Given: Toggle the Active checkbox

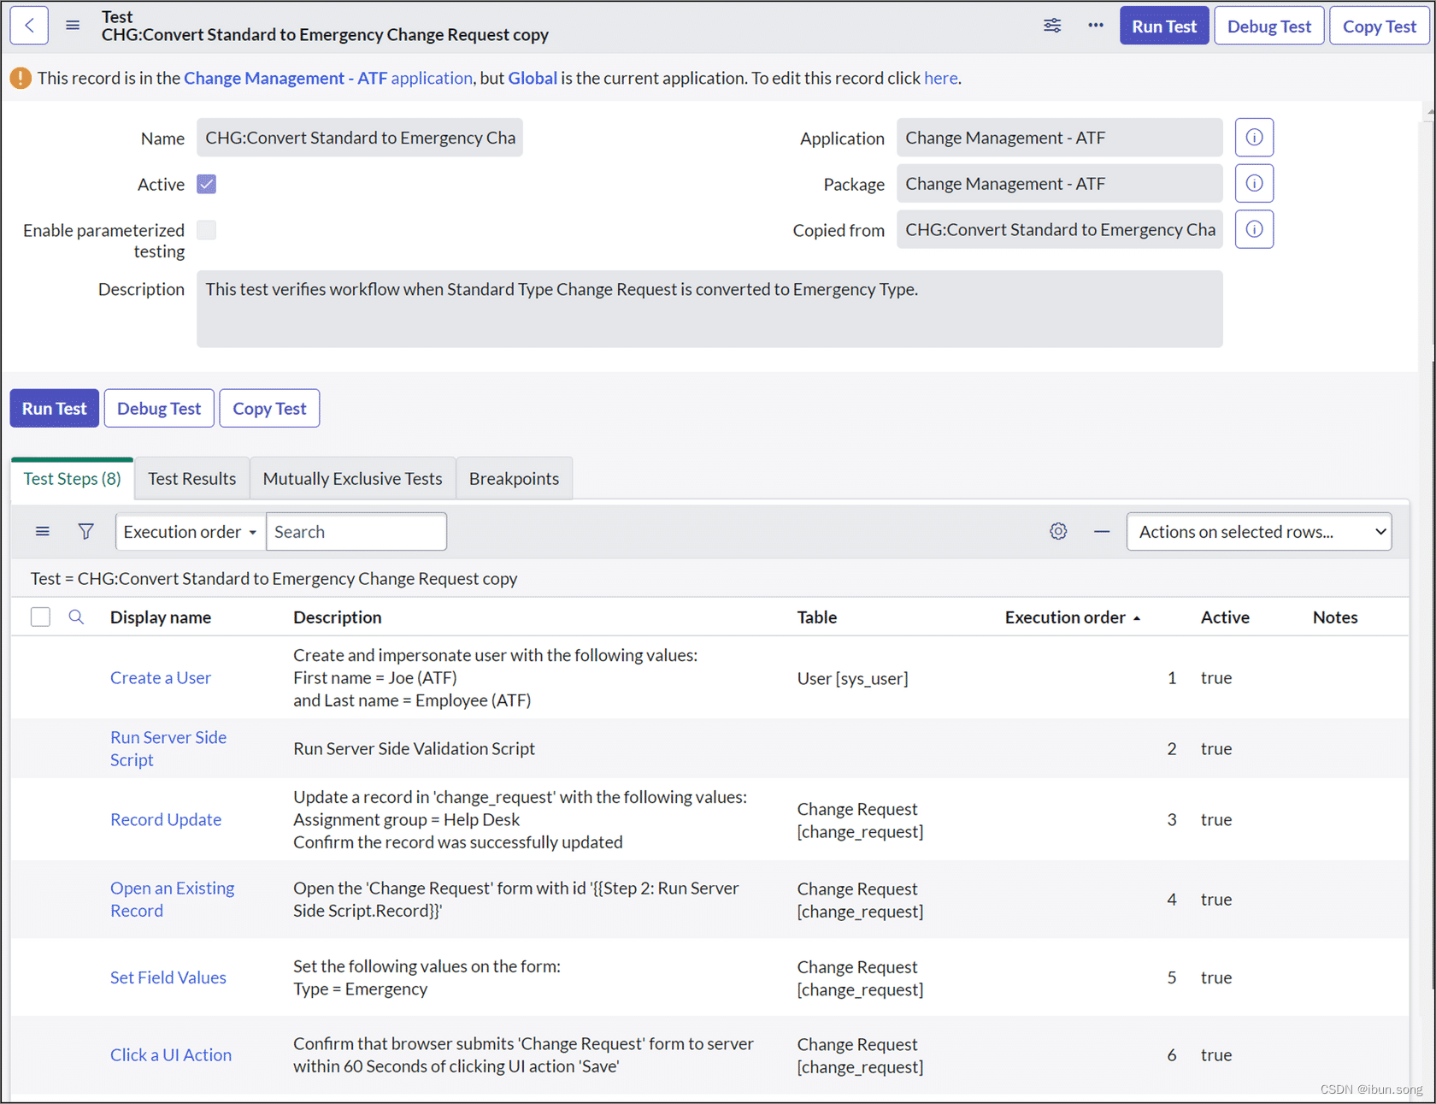Looking at the screenshot, I should point(207,184).
